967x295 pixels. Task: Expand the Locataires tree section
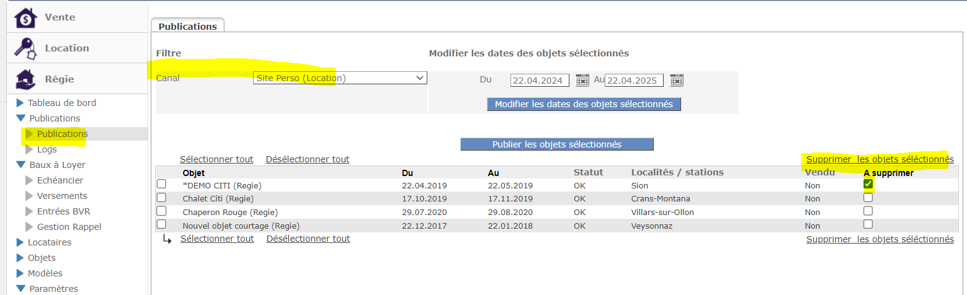pos(20,242)
